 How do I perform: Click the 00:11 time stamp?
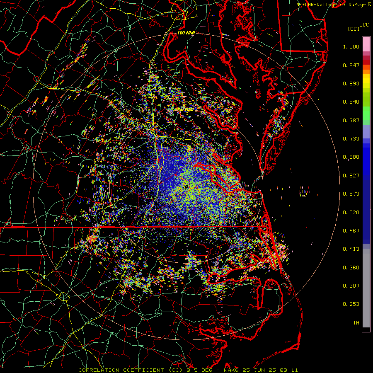pyautogui.click(x=289, y=370)
